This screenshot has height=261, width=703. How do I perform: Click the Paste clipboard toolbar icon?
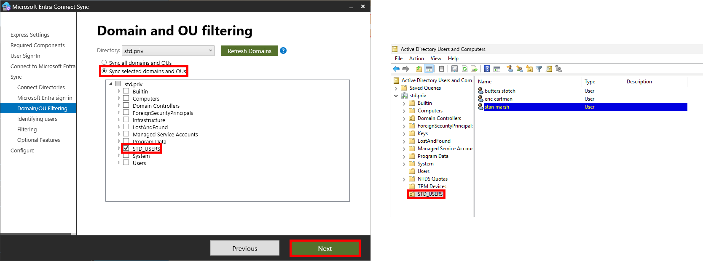click(442, 69)
